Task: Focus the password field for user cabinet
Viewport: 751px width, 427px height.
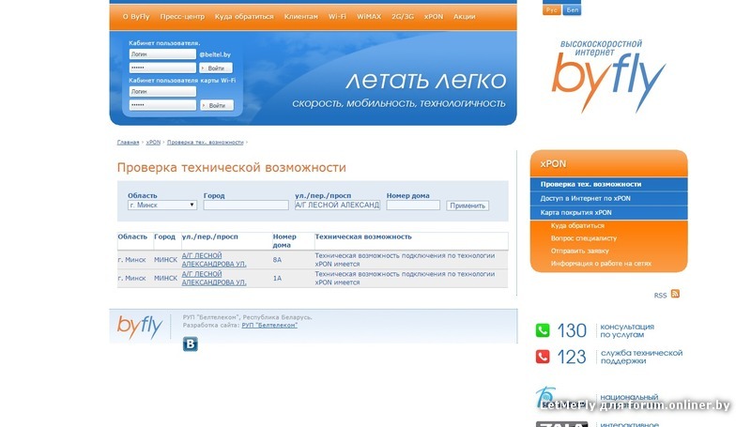Action: pos(162,68)
